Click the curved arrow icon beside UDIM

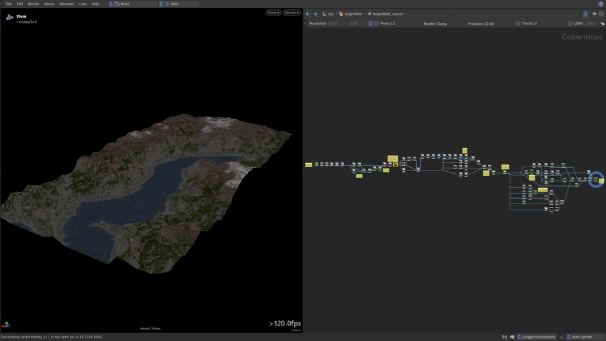tap(602, 24)
